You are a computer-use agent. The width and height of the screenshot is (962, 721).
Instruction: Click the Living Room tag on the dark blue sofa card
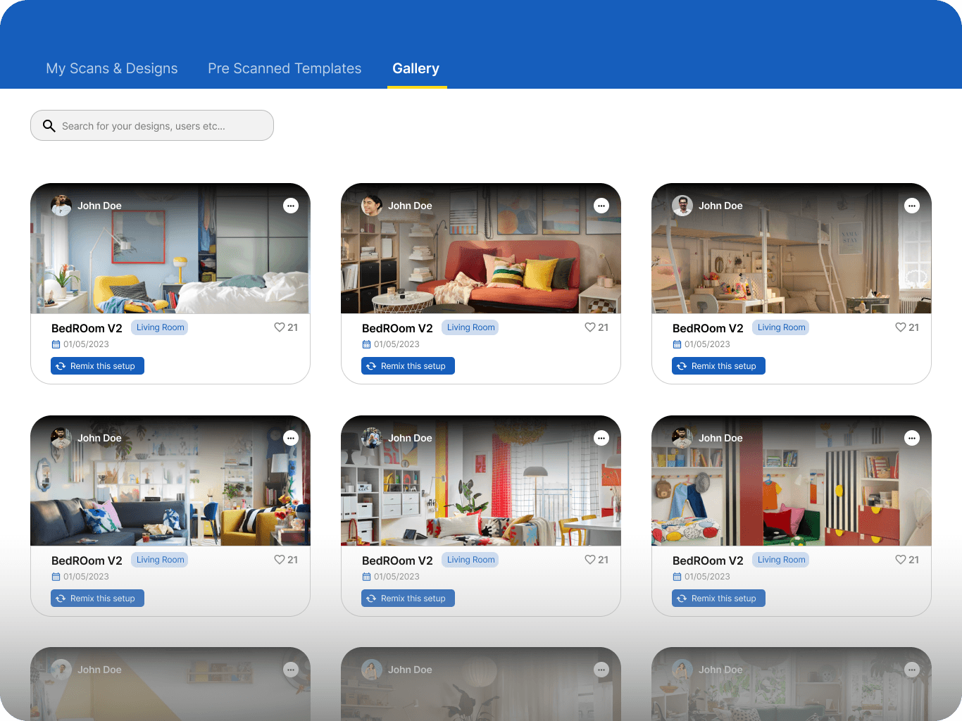tap(160, 560)
